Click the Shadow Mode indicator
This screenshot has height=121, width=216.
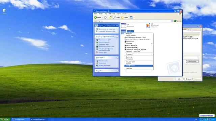(x=207, y=116)
